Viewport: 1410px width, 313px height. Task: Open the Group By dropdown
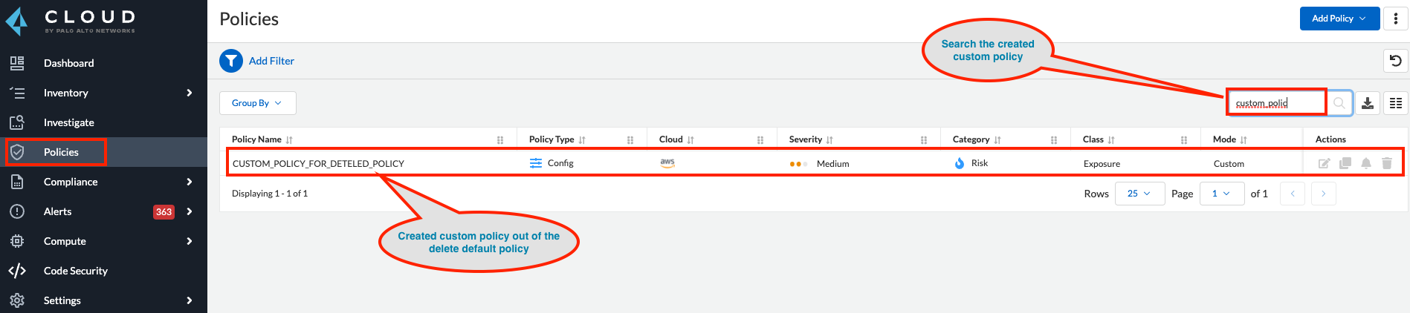click(257, 103)
